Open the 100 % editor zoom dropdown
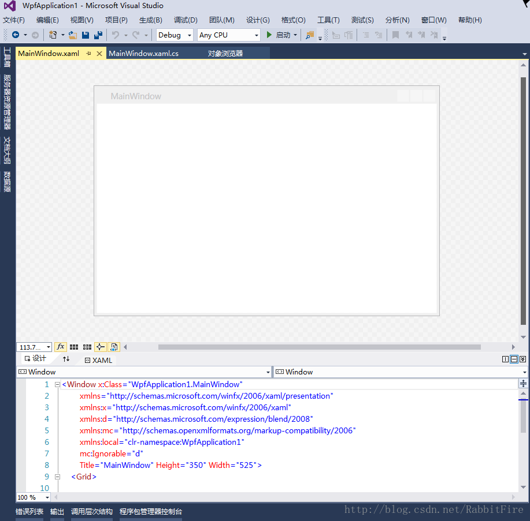The width and height of the screenshot is (530, 521). coord(34,497)
